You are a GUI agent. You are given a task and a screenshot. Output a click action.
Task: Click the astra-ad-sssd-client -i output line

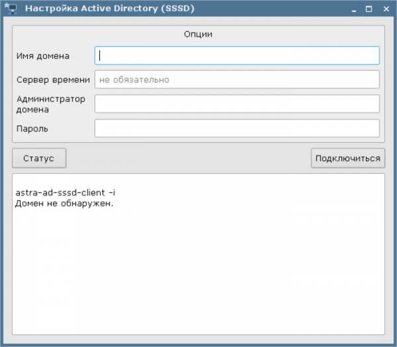[66, 193]
